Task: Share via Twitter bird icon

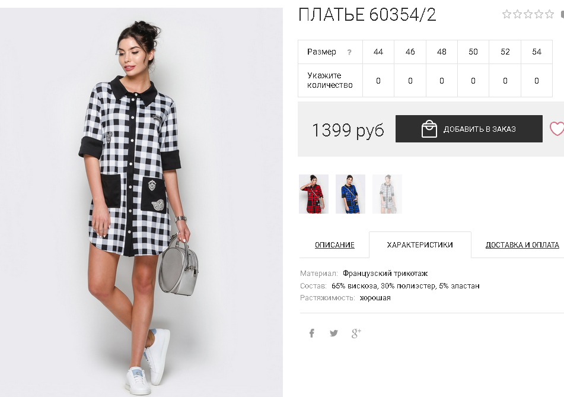Action: click(334, 334)
